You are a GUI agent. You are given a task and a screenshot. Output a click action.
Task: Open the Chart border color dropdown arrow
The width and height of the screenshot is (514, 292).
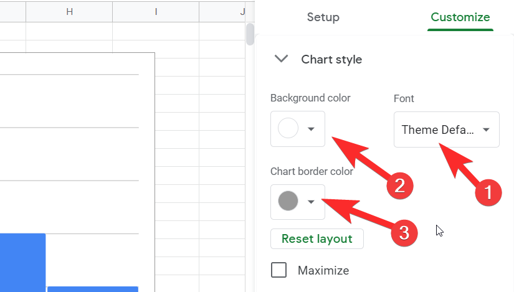click(312, 201)
